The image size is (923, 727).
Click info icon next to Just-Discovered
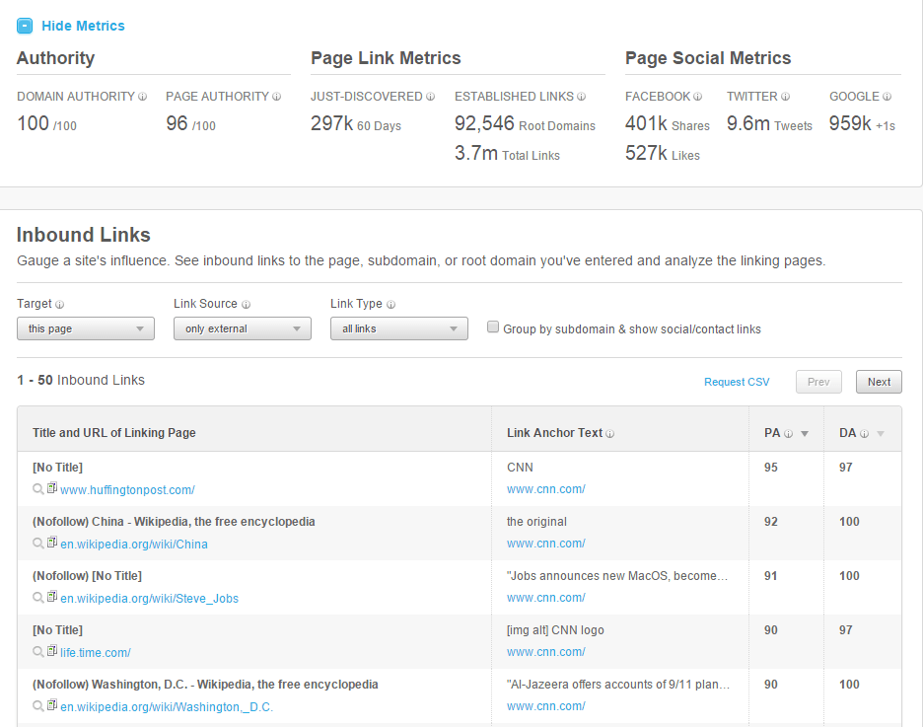(431, 97)
